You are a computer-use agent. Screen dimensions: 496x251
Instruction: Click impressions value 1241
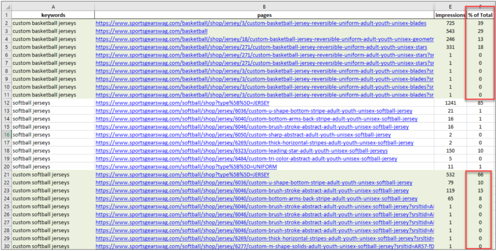click(x=450, y=103)
